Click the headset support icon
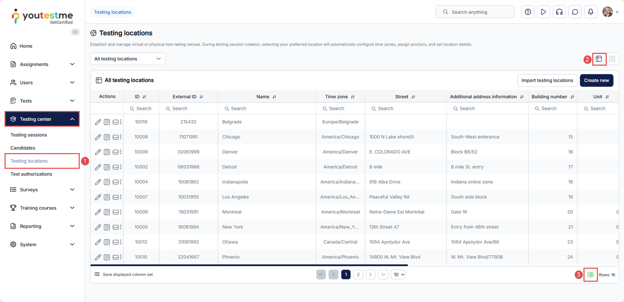The width and height of the screenshot is (624, 302). (559, 12)
